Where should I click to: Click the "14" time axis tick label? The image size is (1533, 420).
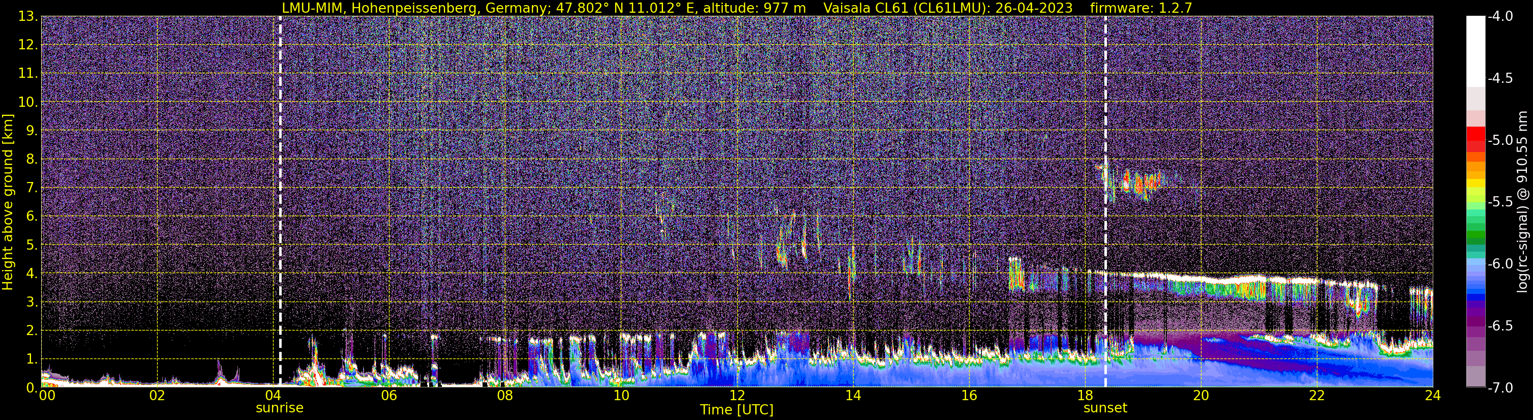[x=853, y=396]
